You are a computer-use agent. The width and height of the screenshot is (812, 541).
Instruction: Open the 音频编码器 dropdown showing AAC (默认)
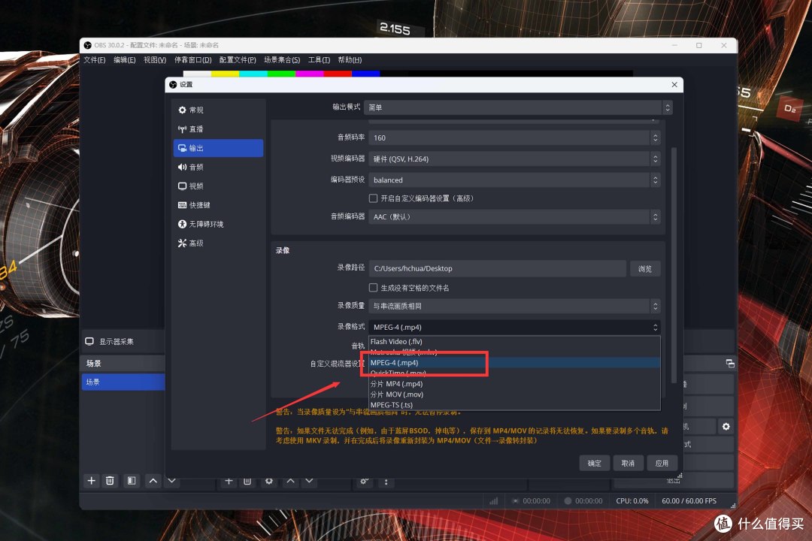[x=514, y=216]
